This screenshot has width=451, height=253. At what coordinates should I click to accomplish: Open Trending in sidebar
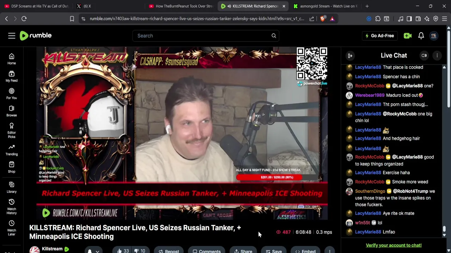(12, 150)
